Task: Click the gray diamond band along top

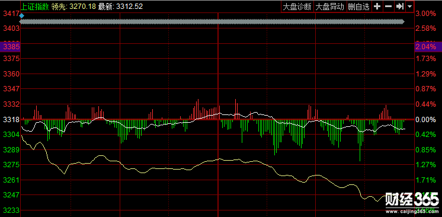Action: point(212,22)
